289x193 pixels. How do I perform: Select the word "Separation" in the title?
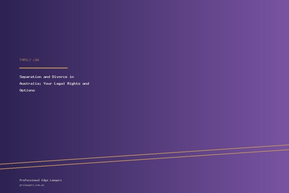click(x=30, y=77)
